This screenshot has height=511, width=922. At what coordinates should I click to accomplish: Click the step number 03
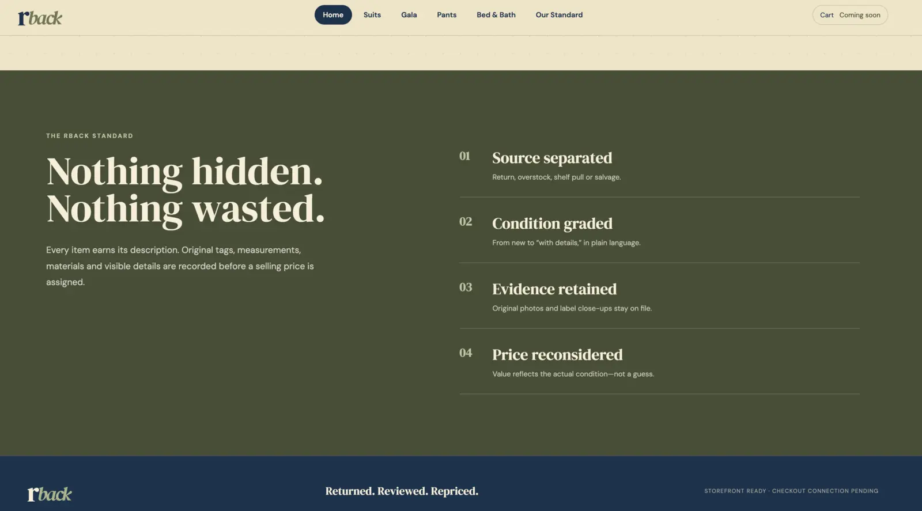click(x=466, y=287)
